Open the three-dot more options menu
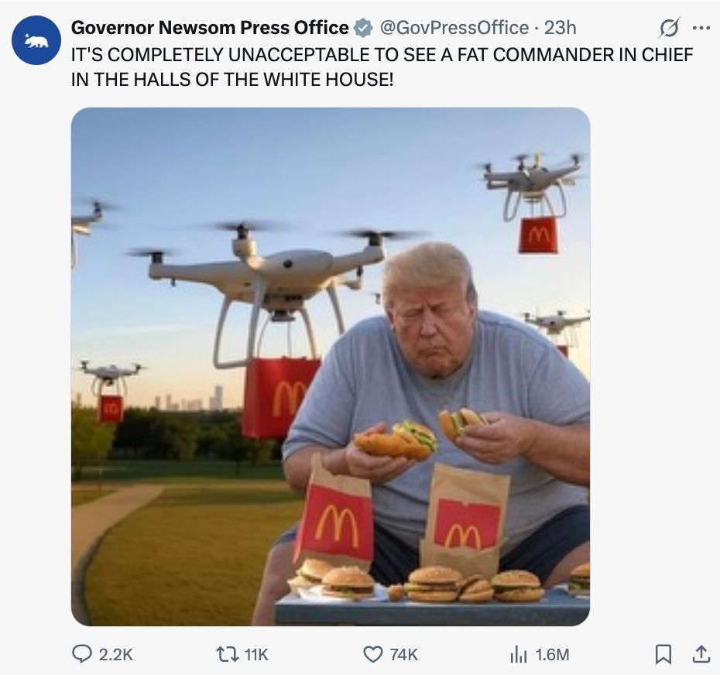Viewport: 720px width, 675px height. [x=701, y=28]
